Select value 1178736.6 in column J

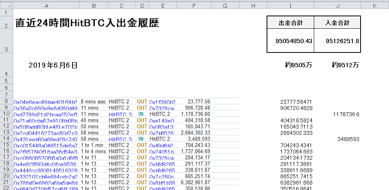coord(346,114)
